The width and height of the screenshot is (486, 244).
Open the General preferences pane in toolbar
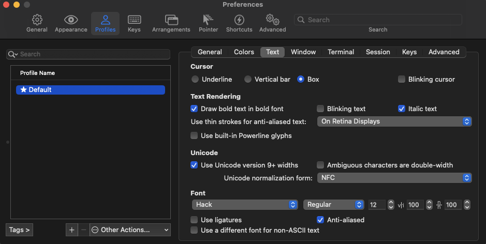pos(37,24)
